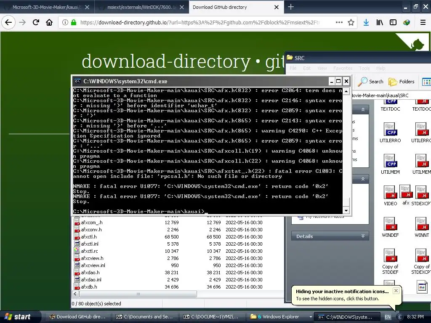This screenshot has height=323, width=431.
Task: Switch to the msiext/externals/WinDDK tab
Action: [x=141, y=7]
